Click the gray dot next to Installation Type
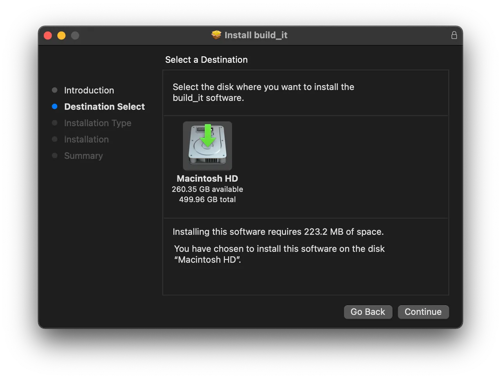The width and height of the screenshot is (501, 379). 54,123
